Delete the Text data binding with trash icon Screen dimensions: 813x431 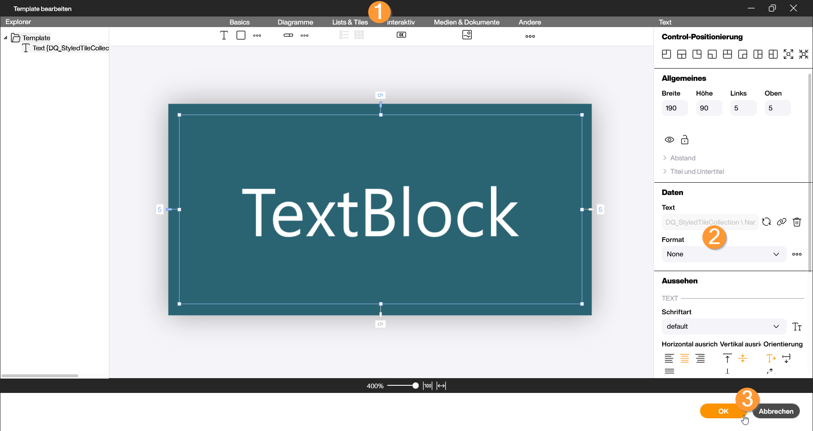click(797, 222)
